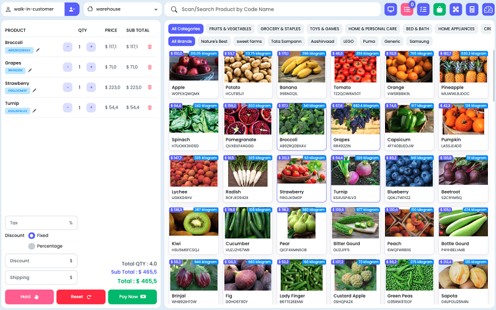Viewport: 496px width, 310px height.
Task: Toggle fullscreen with the expand icon
Action: [456, 9]
